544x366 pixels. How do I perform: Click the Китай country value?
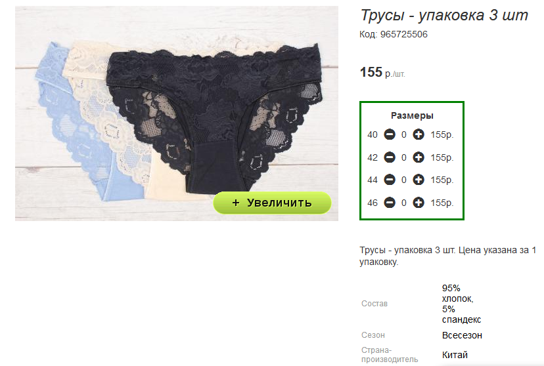[455, 355]
